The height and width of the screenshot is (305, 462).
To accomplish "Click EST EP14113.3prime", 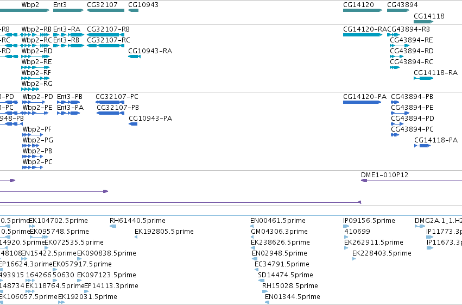I will (86, 291).
